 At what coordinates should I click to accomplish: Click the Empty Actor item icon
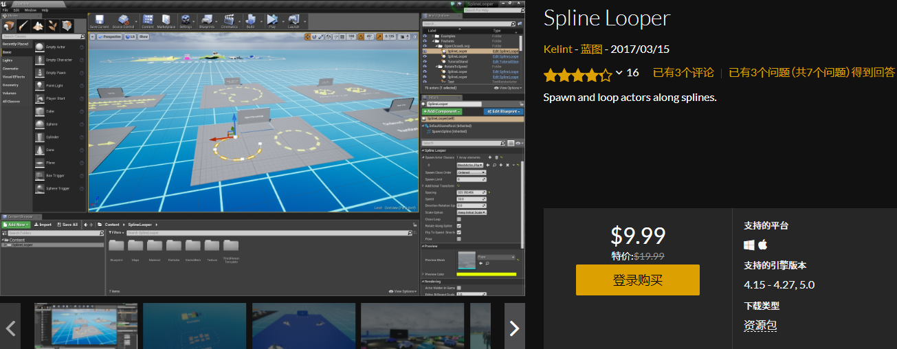40,47
